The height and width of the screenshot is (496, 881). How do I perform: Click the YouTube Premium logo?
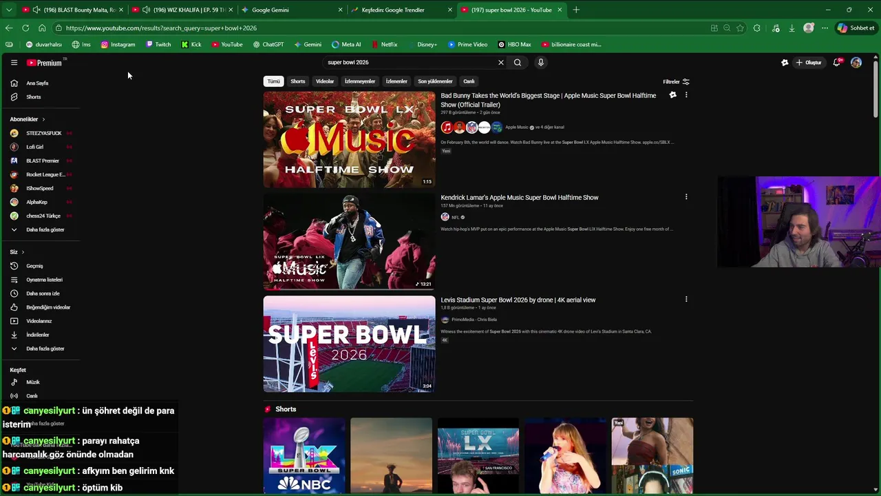coord(45,63)
